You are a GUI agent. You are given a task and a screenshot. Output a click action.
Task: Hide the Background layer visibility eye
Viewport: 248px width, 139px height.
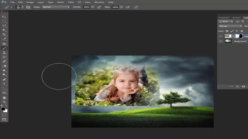click(220, 41)
